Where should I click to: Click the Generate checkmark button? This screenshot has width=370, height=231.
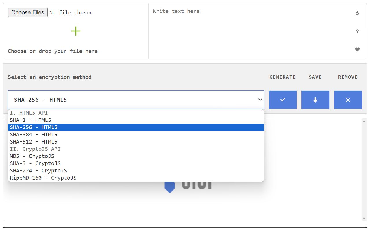(x=283, y=100)
